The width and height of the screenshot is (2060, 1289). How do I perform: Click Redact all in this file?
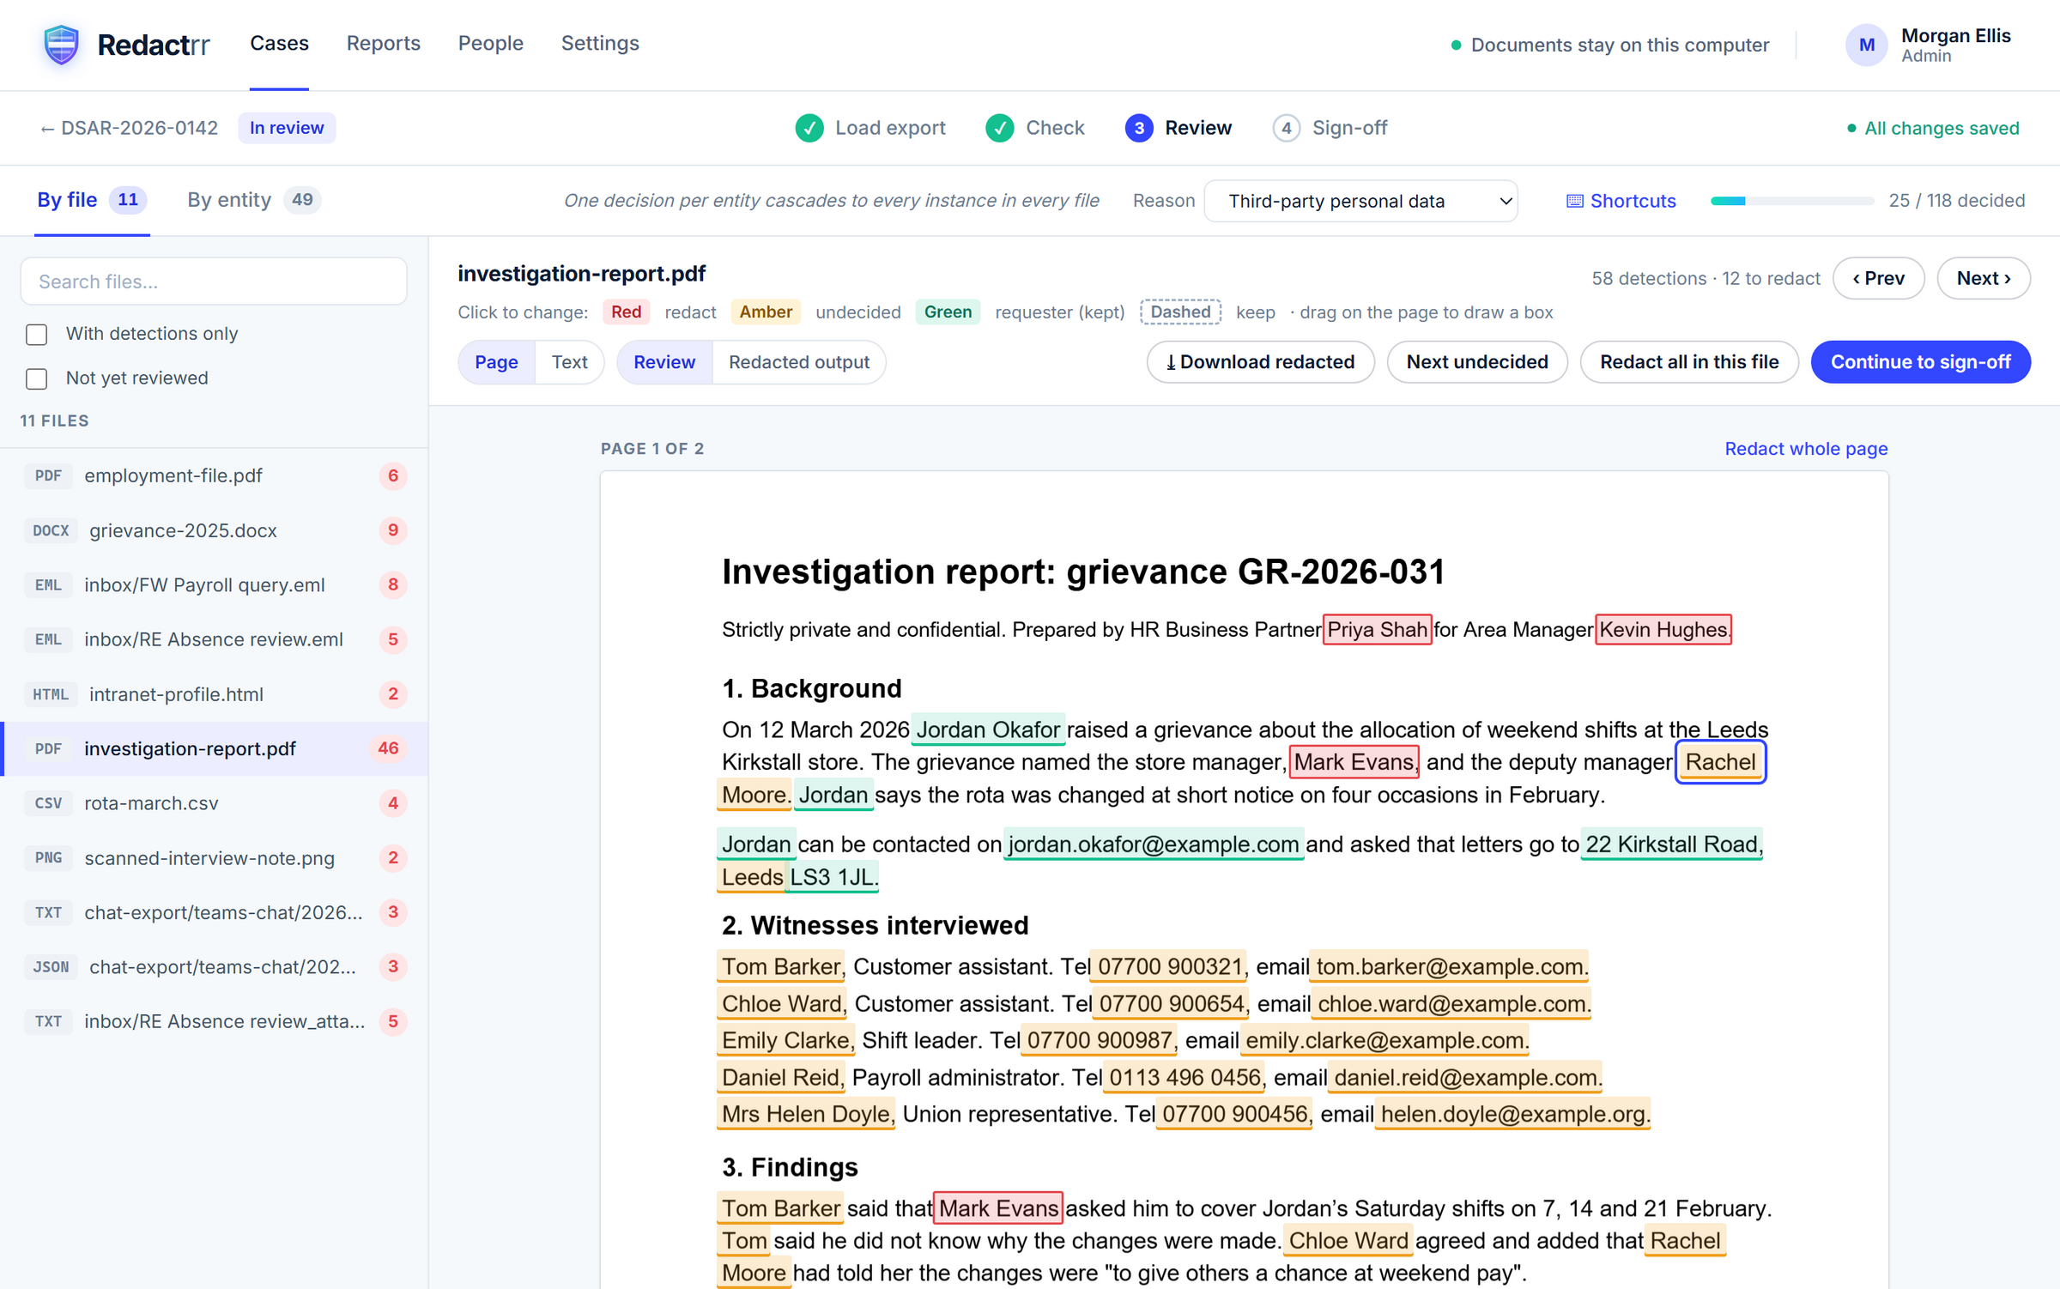(x=1688, y=362)
